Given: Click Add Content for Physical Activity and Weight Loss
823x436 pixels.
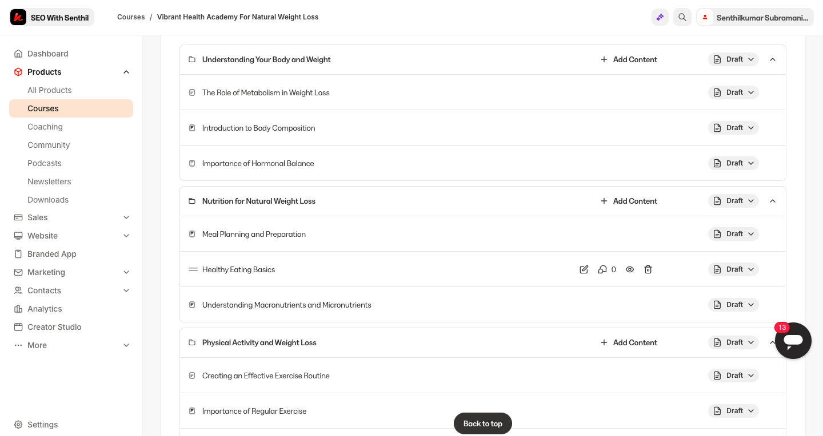Looking at the screenshot, I should [629, 342].
